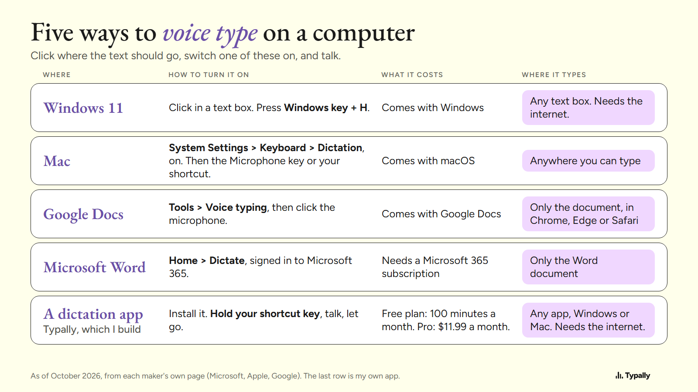Click the 'Comes with macOS' cost cell
The width and height of the screenshot is (698, 392).
point(428,161)
